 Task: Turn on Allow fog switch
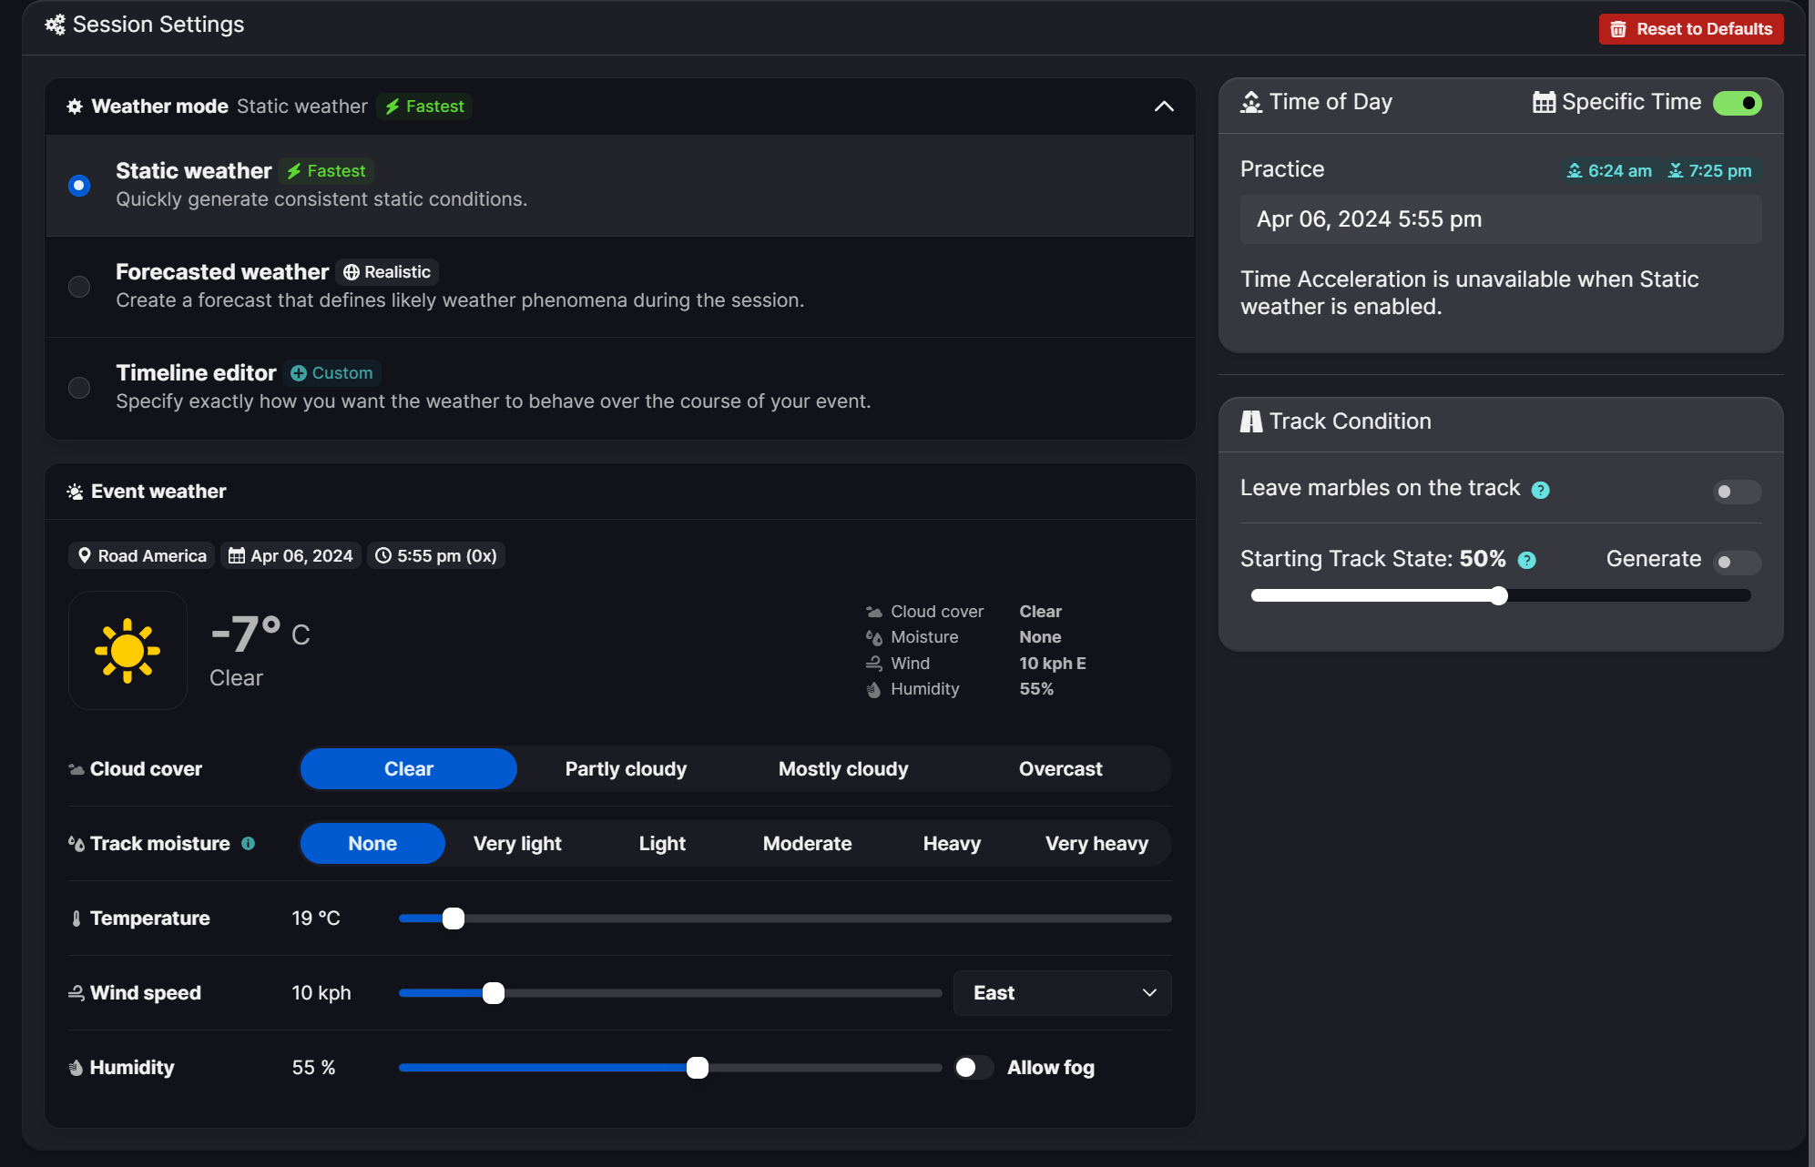click(974, 1067)
